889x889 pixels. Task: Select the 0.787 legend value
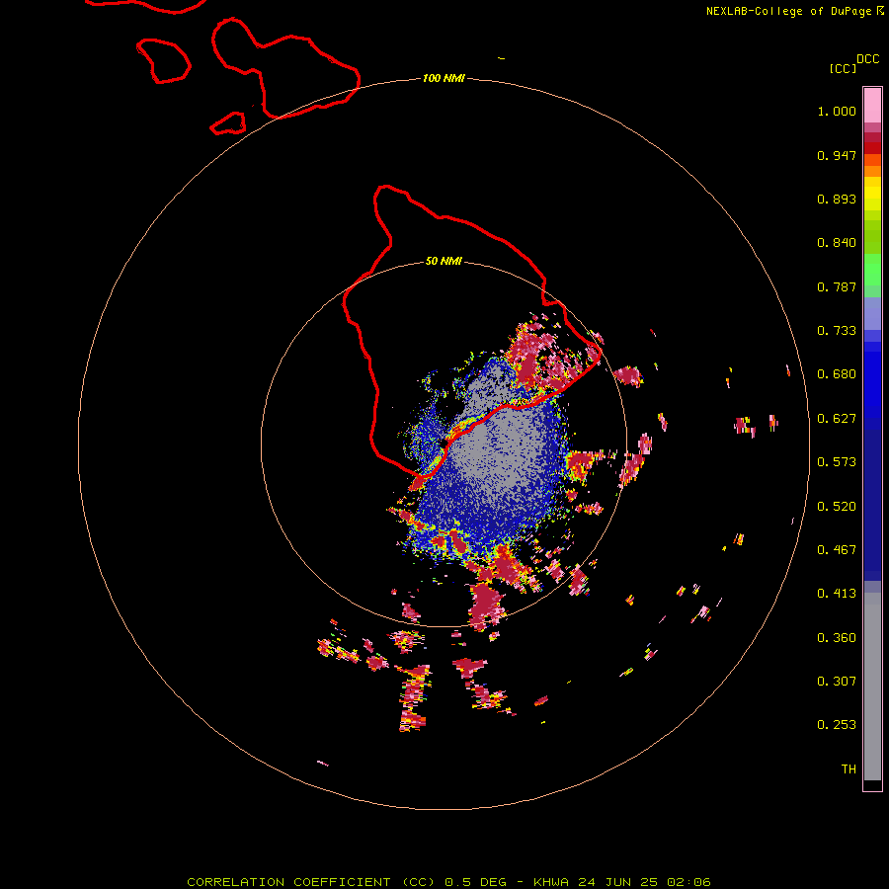(837, 286)
